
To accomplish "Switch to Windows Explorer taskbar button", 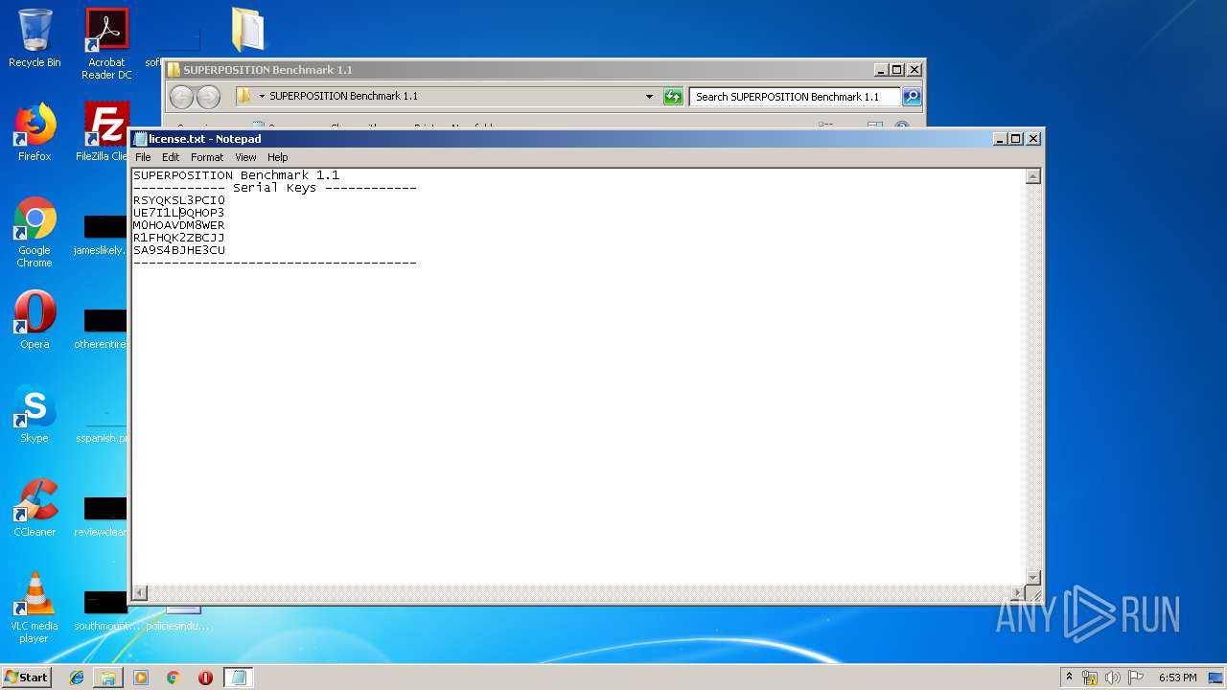I will 108,678.
